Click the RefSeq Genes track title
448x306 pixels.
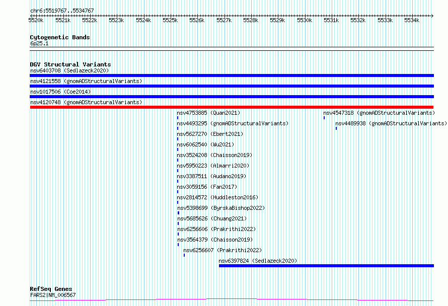pos(51,289)
